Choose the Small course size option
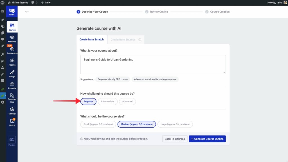Image resolution: width=288 pixels, height=162 pixels. (98, 124)
